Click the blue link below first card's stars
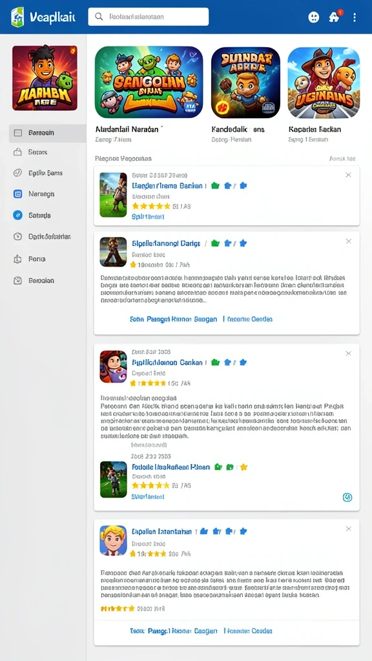The height and width of the screenshot is (661, 372). click(148, 217)
